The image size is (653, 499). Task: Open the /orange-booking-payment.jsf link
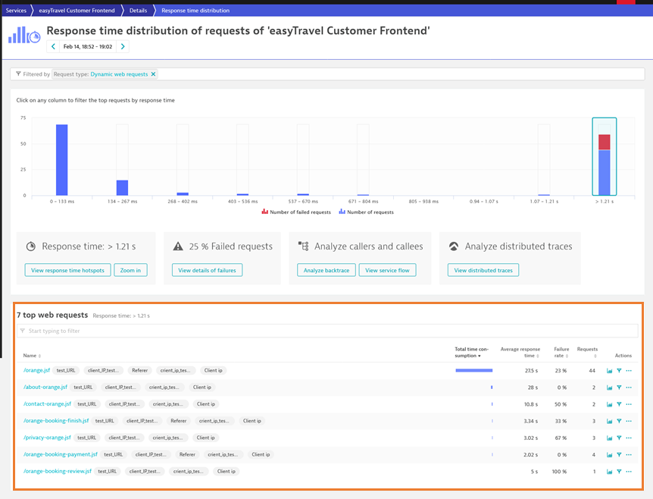[61, 454]
